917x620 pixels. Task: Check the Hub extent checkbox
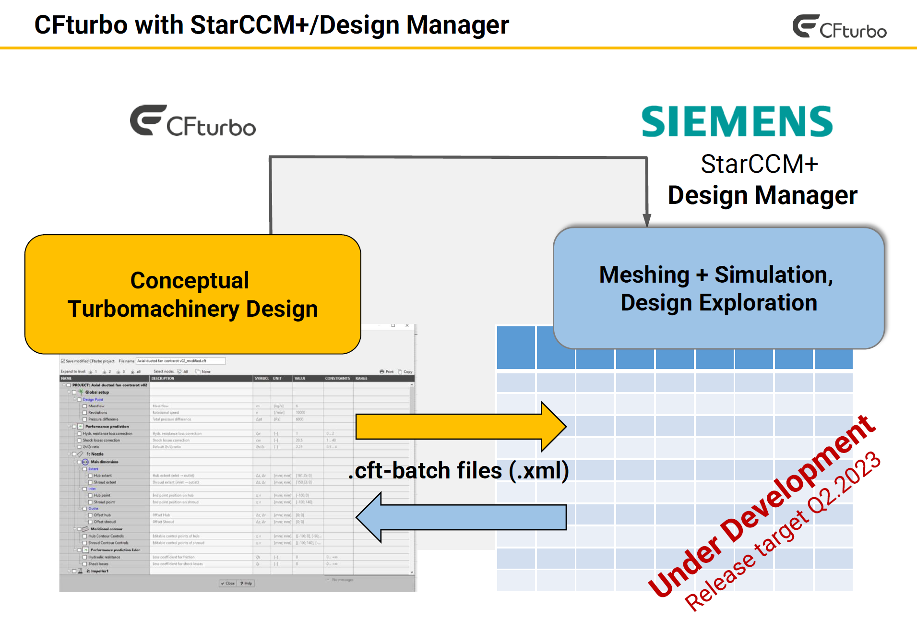(90, 476)
